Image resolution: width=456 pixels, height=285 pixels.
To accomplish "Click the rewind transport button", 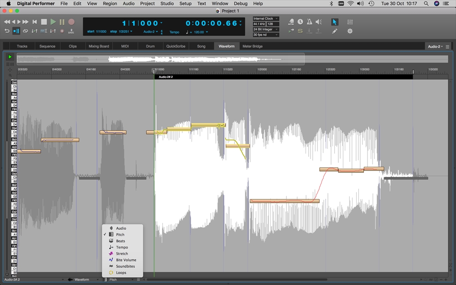I will click(7, 22).
